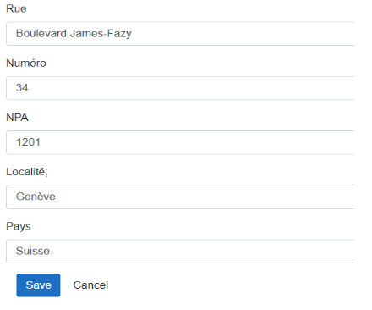The width and height of the screenshot is (372, 310).
Task: Place cursor on James-Fazy text
Action: point(101,34)
